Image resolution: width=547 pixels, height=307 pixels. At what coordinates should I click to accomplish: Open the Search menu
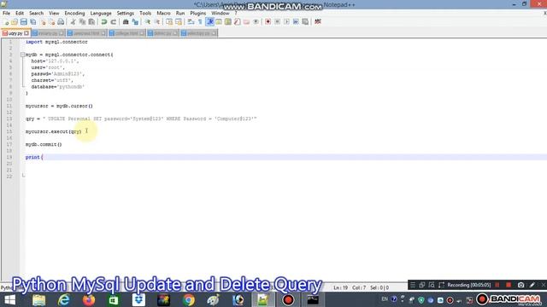[36, 14]
